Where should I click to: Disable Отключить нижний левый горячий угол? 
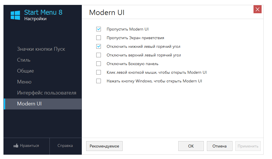[x=99, y=46]
